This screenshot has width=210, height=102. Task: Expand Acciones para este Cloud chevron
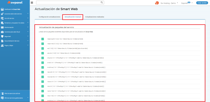click(x=28, y=32)
